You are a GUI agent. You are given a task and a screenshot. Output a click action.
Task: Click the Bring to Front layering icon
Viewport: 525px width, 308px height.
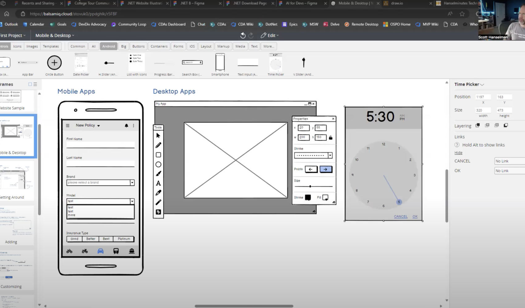click(477, 125)
